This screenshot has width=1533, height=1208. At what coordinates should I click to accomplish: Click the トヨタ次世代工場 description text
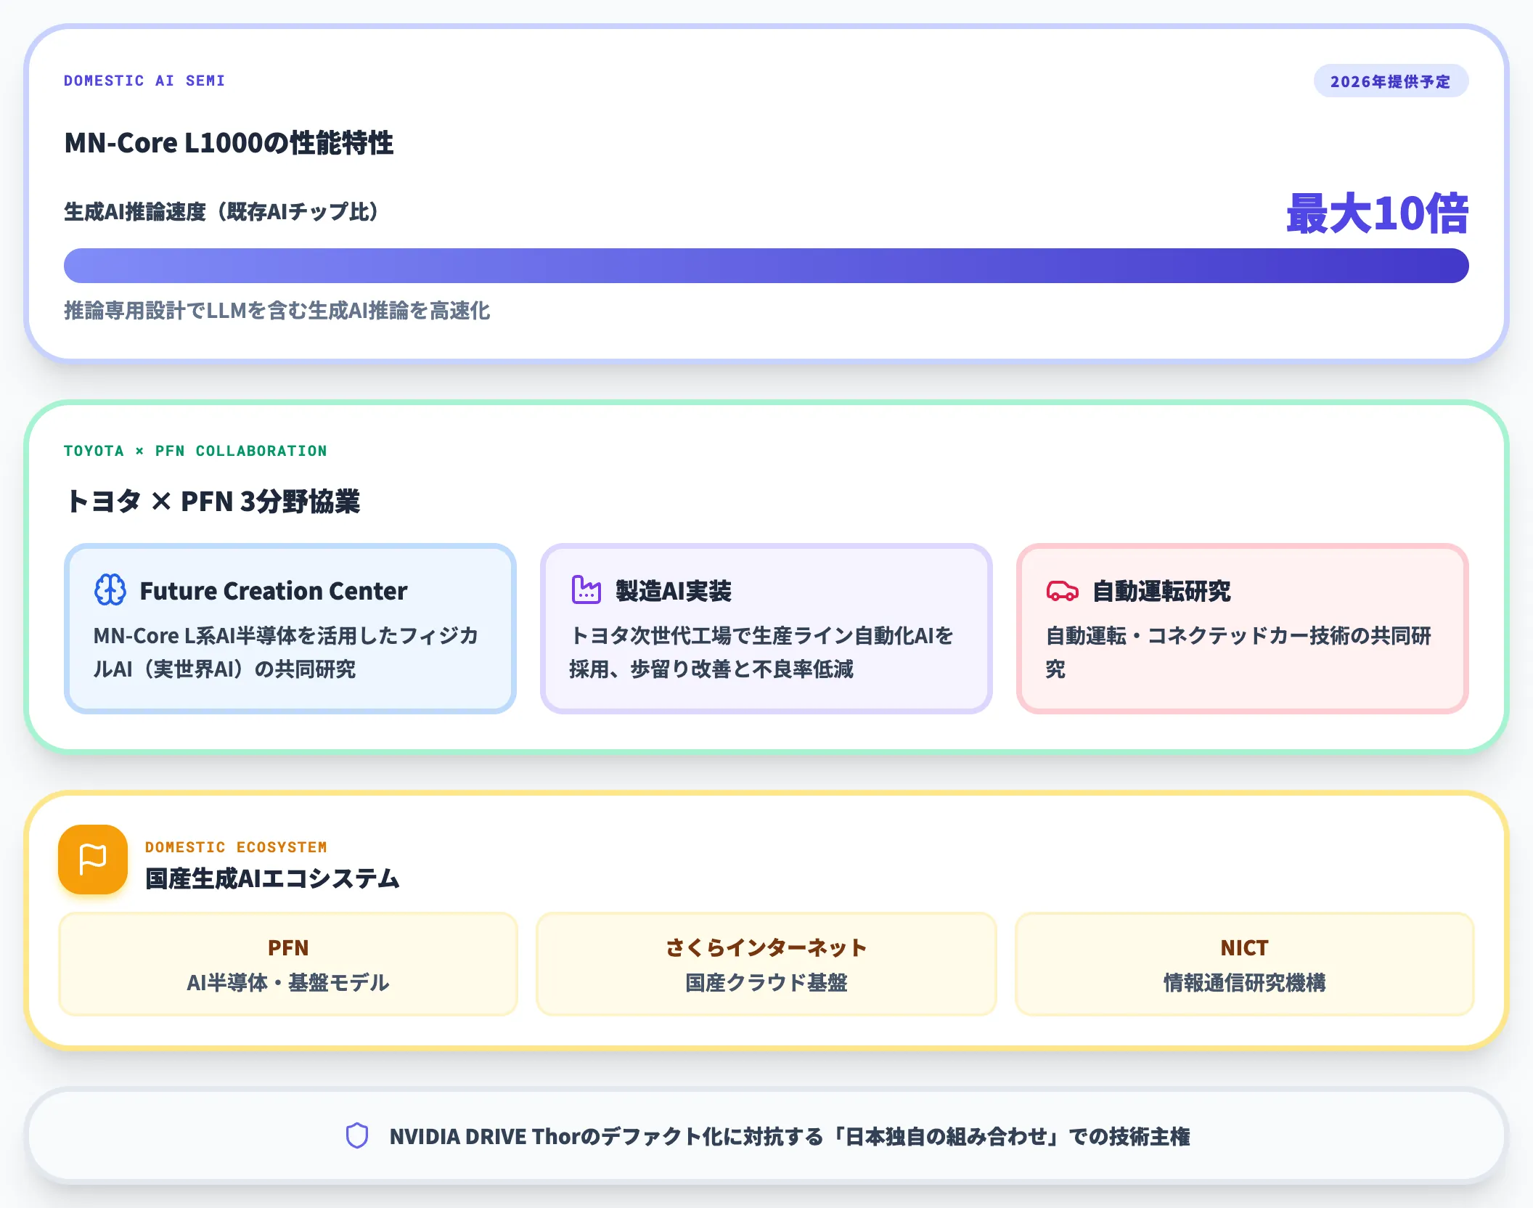coord(761,652)
